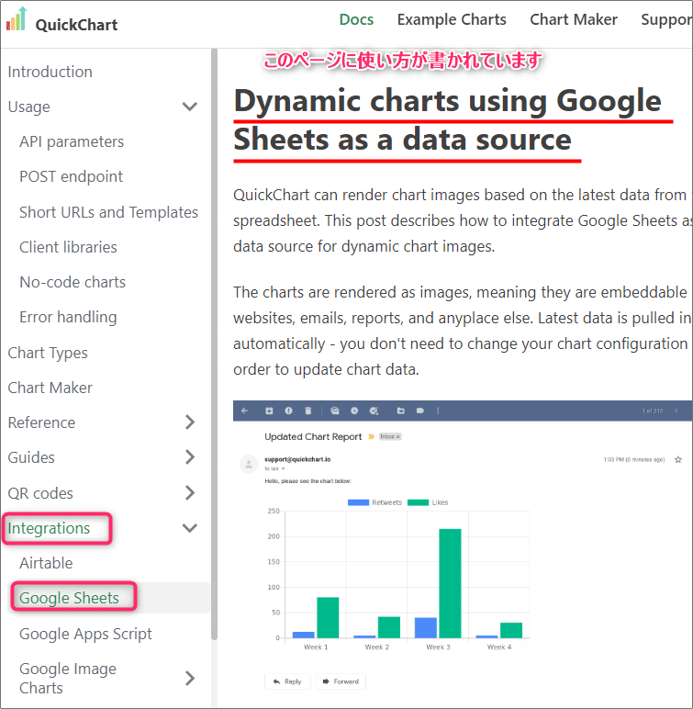Viewport: 693px width, 709px height.
Task: Click the Reply button in the email image
Action: (287, 681)
